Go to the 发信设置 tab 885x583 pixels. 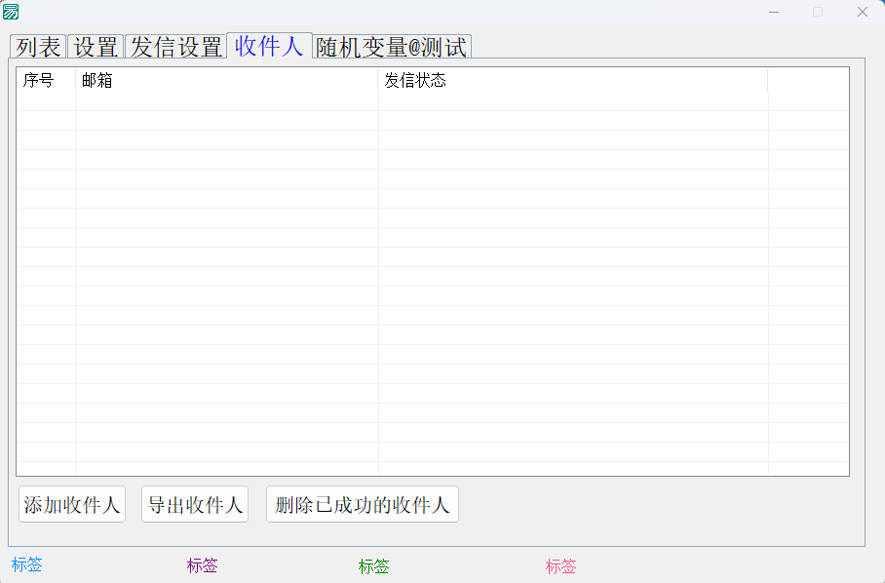click(x=175, y=47)
